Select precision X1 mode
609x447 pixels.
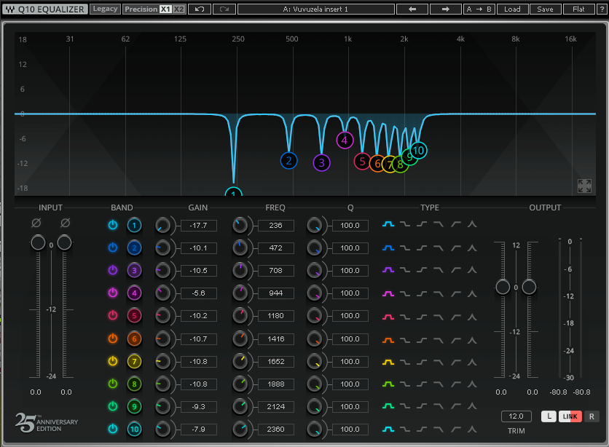coord(165,9)
